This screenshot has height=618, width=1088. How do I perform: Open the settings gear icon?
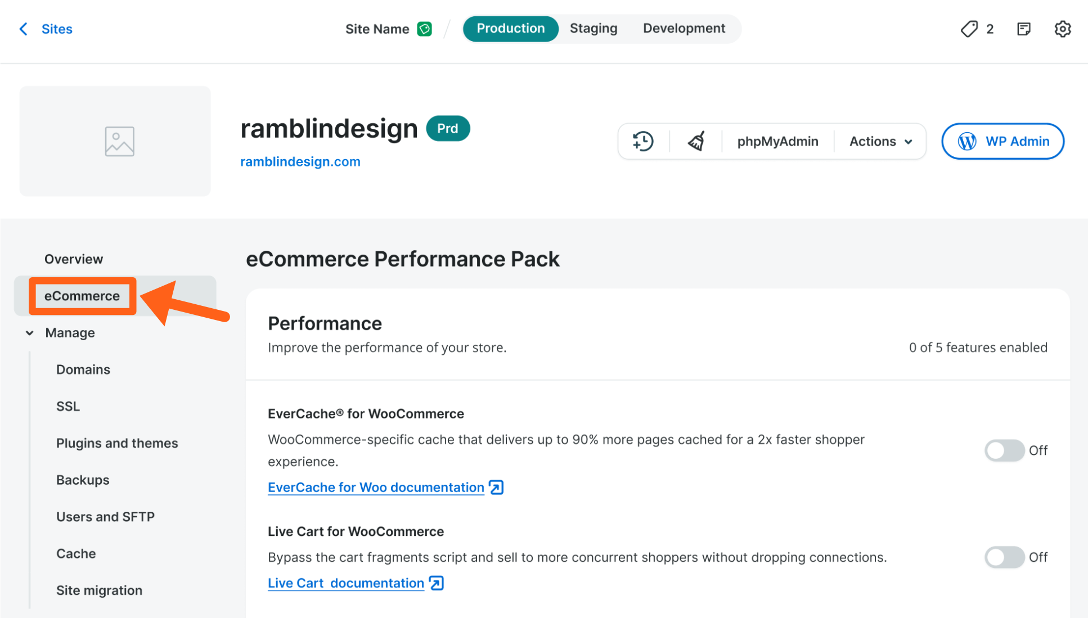point(1062,29)
